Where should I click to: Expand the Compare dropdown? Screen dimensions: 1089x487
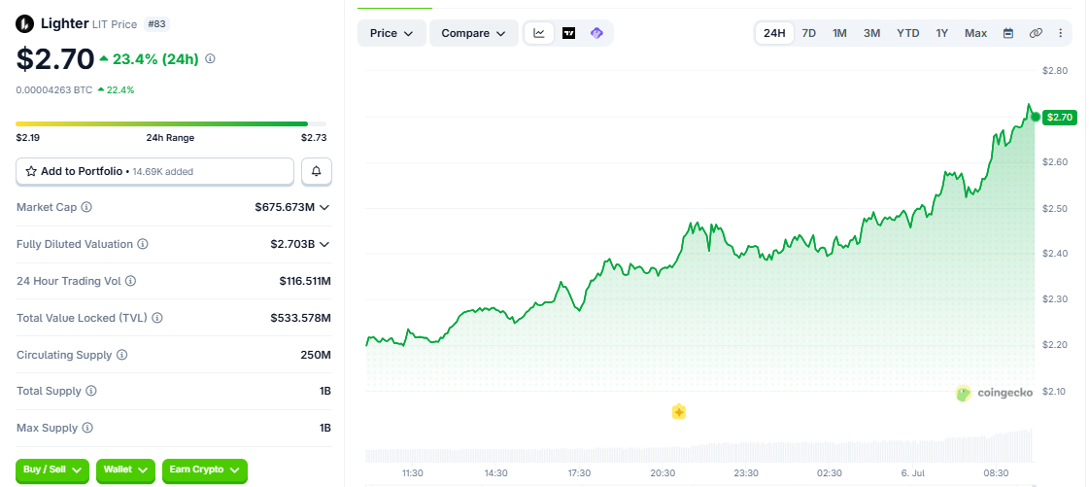pyautogui.click(x=474, y=33)
